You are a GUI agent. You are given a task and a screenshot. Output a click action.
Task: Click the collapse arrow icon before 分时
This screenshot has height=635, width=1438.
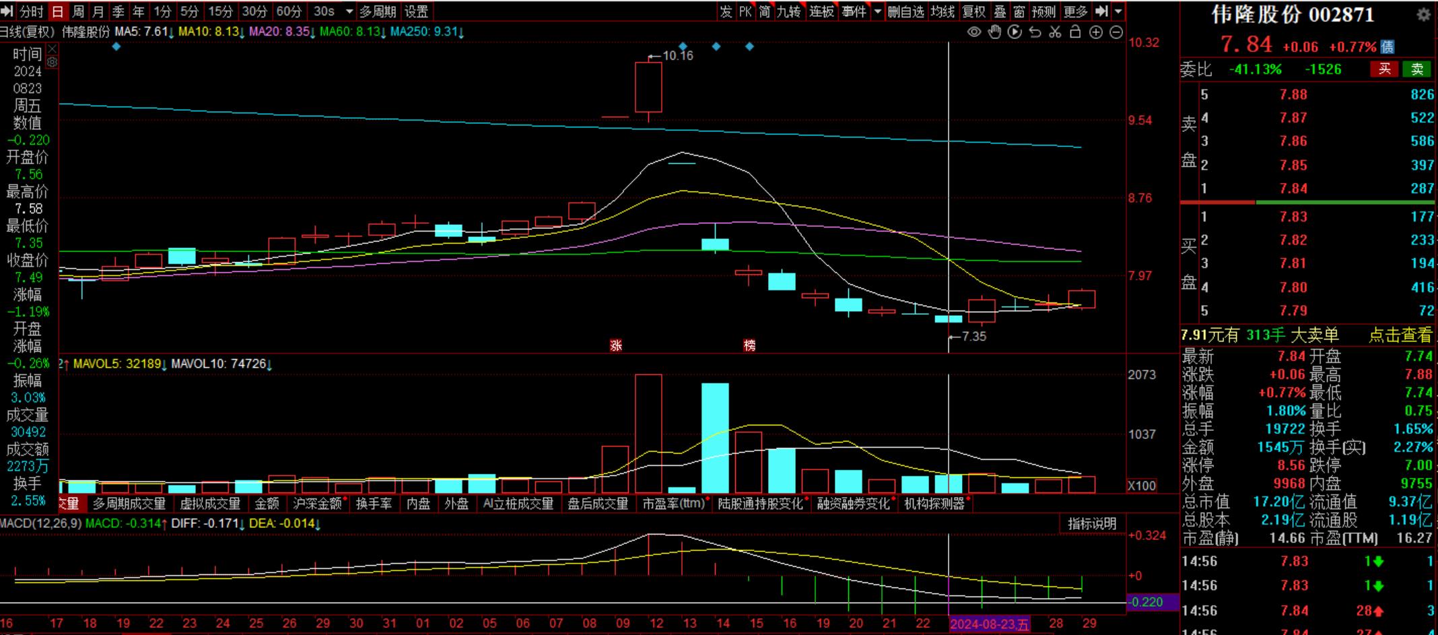[7, 11]
